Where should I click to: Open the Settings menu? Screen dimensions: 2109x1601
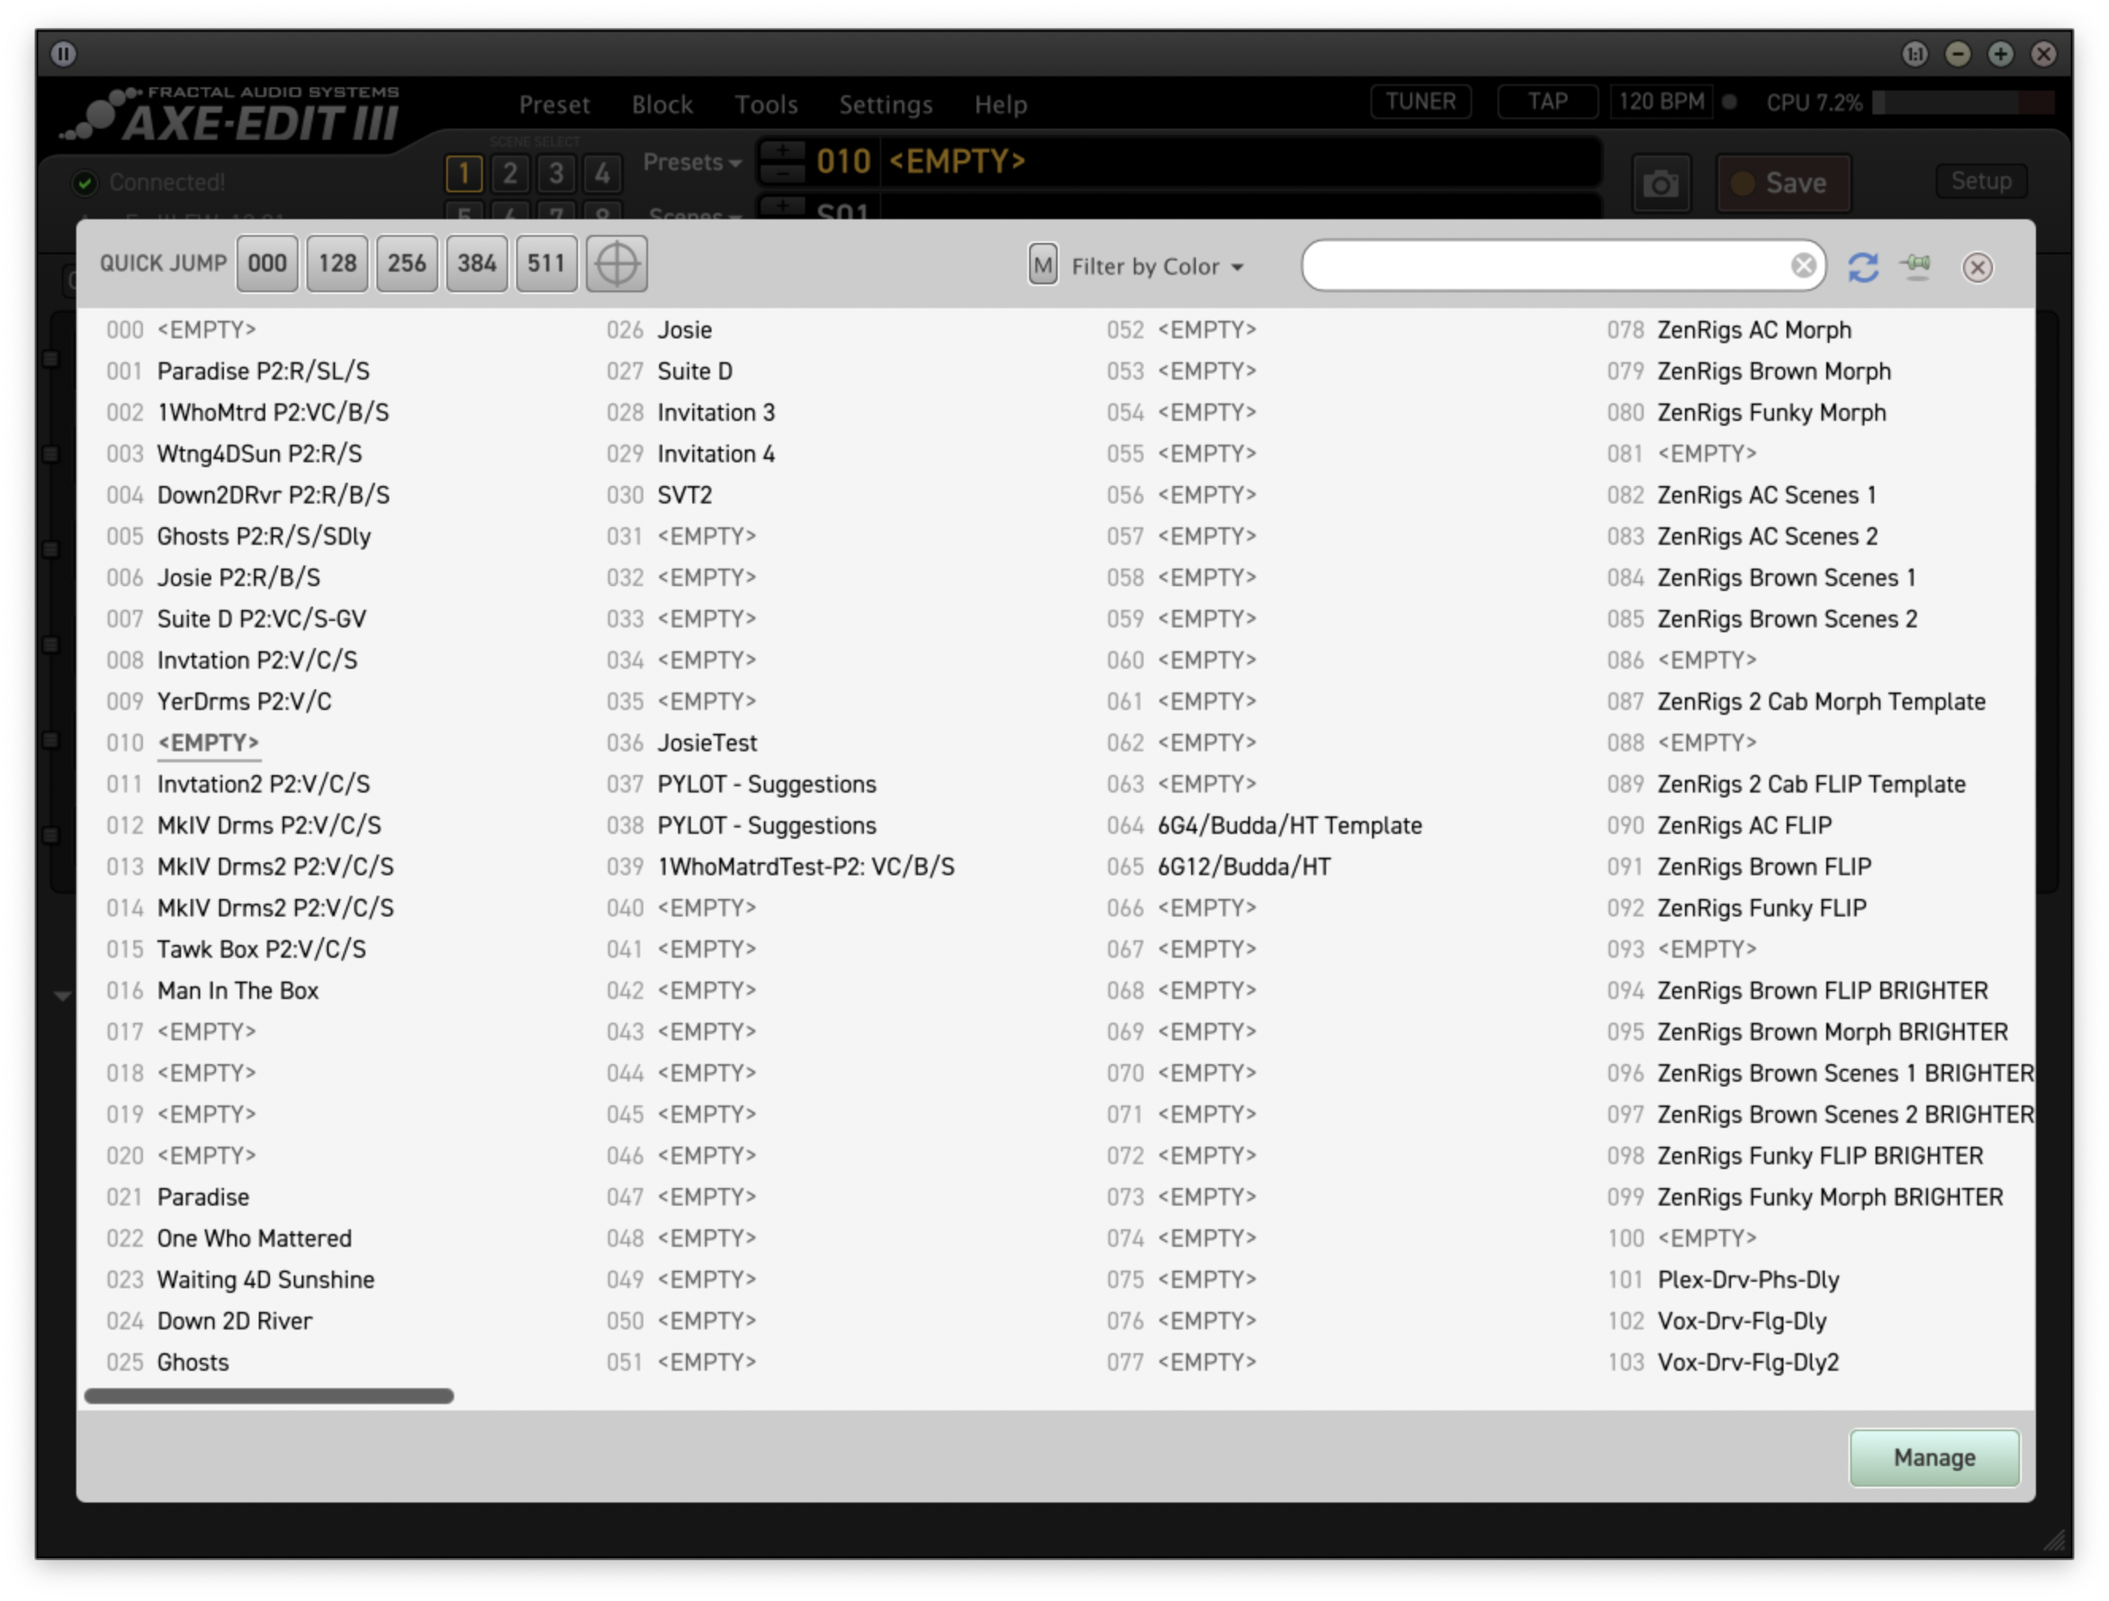click(885, 105)
